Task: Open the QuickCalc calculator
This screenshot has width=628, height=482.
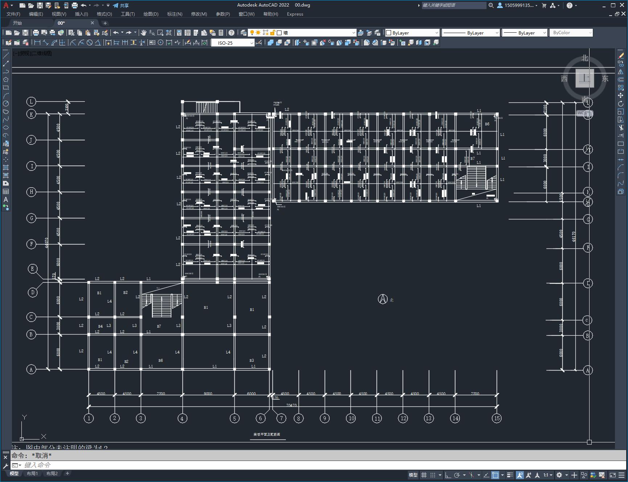Action: click(221, 33)
